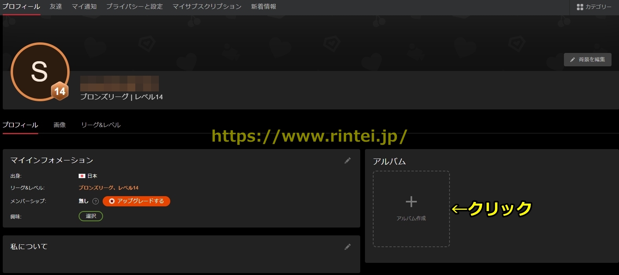Click the membership help question mark icon

96,201
